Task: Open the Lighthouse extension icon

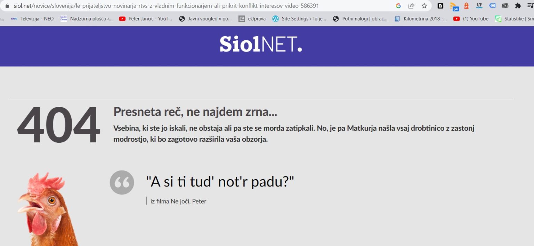Action: [467, 6]
